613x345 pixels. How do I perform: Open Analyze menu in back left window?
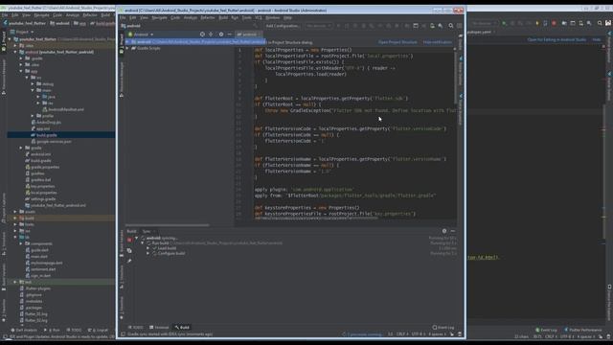pos(73,15)
